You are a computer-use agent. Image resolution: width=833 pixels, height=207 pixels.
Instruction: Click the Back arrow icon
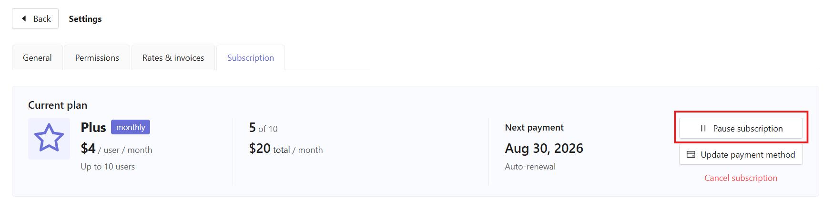[x=24, y=19]
